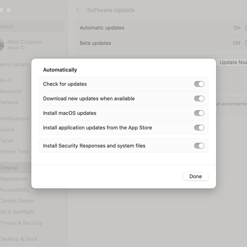Click the Mark Coppock profile avatar
Screen dimensions: 247x247
click(2, 45)
